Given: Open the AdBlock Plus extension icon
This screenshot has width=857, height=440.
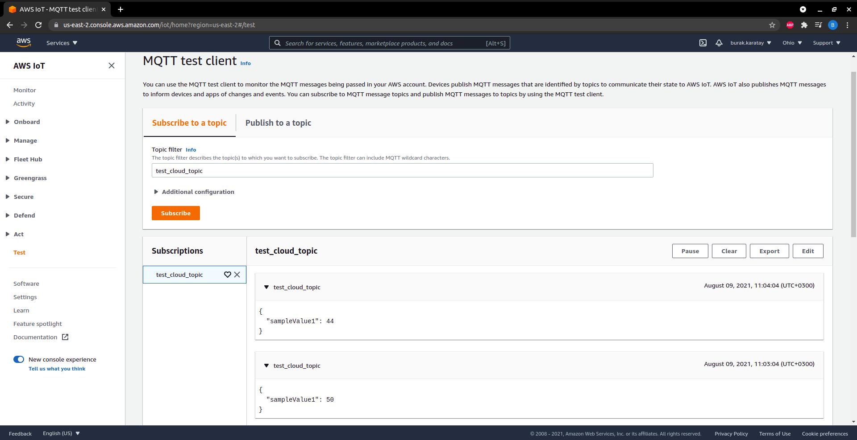Looking at the screenshot, I should click(790, 25).
